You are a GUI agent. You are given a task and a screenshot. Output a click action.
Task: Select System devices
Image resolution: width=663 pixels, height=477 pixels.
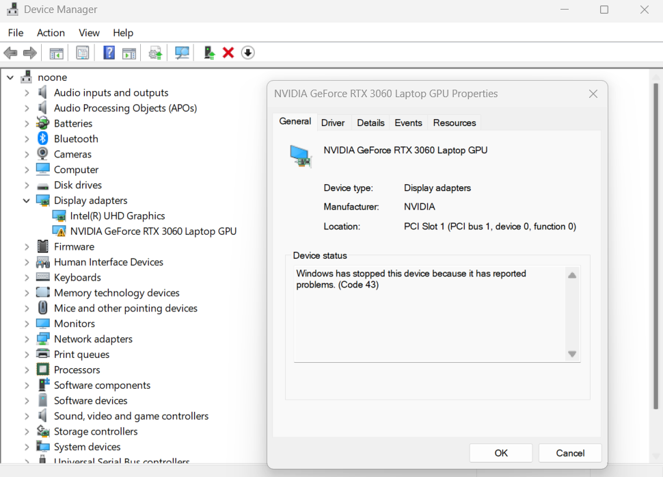click(87, 446)
